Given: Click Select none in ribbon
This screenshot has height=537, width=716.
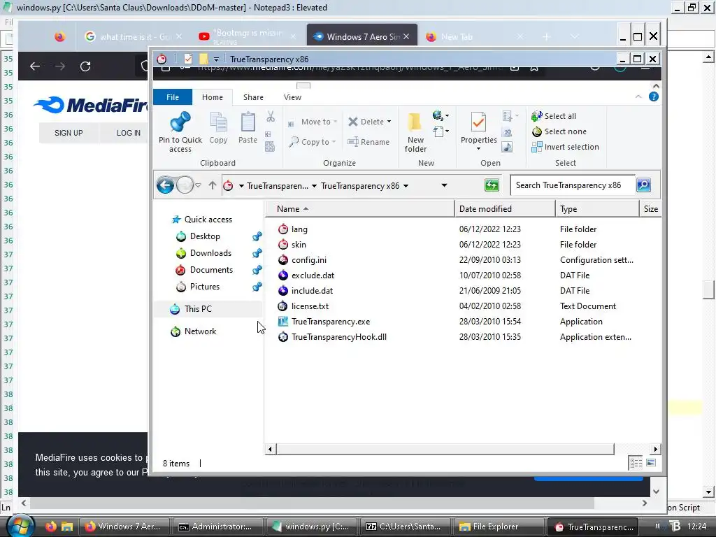Looking at the screenshot, I should (559, 131).
